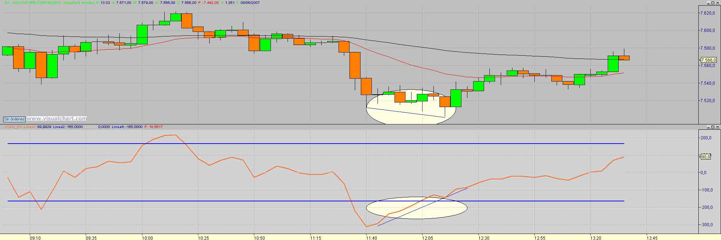Click the 7.571,00 value in chart header
The width and height of the screenshot is (721, 240).
click(x=124, y=2)
